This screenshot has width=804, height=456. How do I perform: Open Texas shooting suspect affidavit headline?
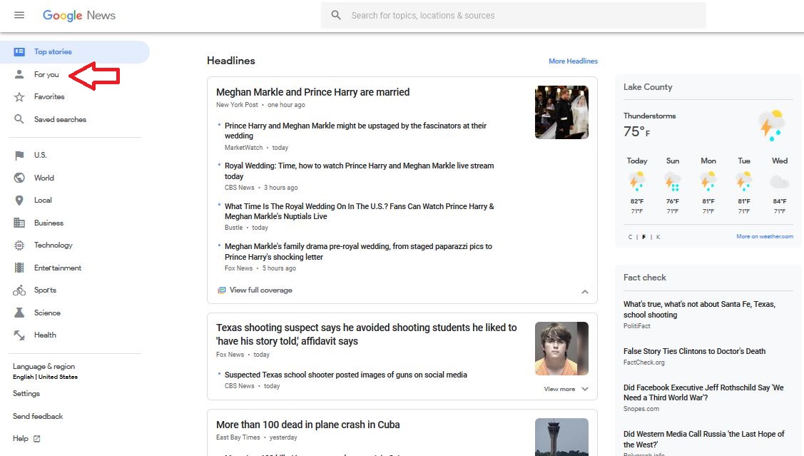point(366,335)
